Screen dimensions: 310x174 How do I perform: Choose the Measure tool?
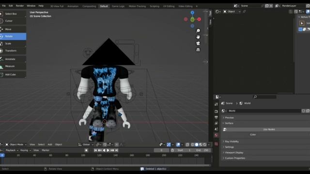pos(13,66)
